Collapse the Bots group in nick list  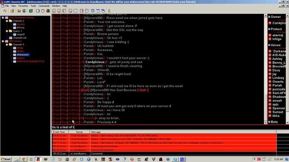coord(269,122)
